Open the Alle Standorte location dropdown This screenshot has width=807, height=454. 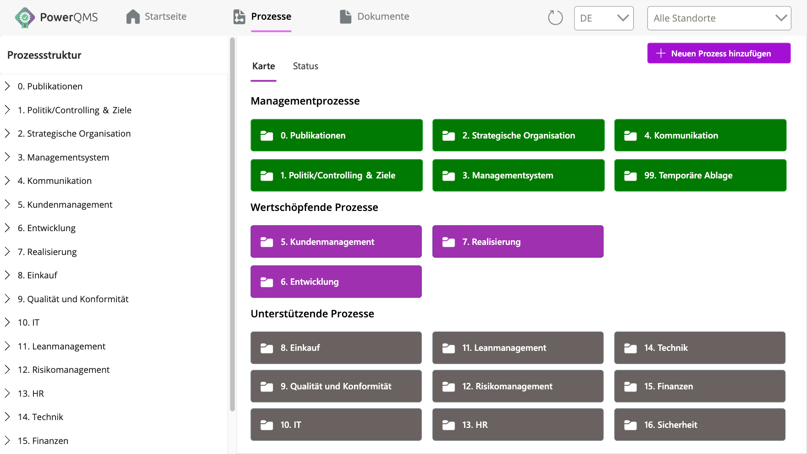tap(719, 18)
